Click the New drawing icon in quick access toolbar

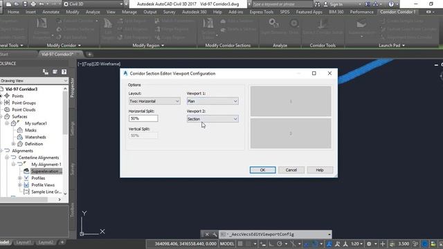(8, 4)
